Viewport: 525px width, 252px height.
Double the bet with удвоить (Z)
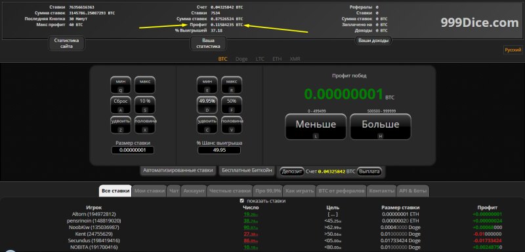[x=121, y=125]
